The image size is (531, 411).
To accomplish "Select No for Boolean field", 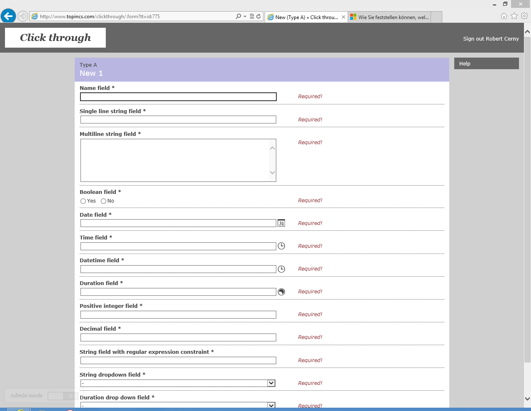I will tap(104, 201).
